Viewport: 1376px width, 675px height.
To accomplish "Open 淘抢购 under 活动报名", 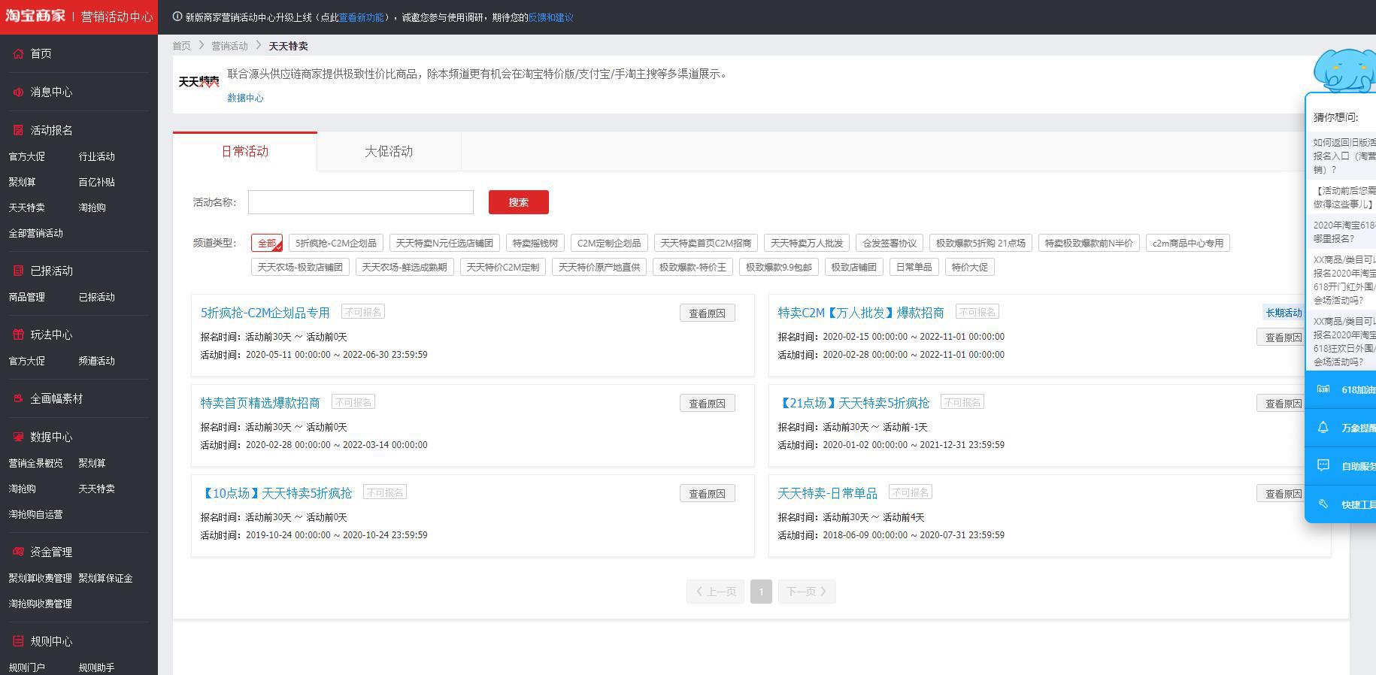I will coord(92,207).
